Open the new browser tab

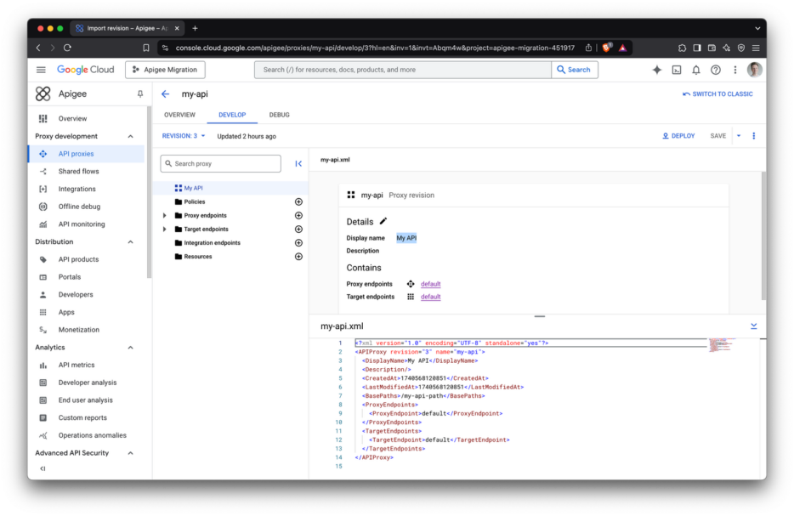coord(195,28)
